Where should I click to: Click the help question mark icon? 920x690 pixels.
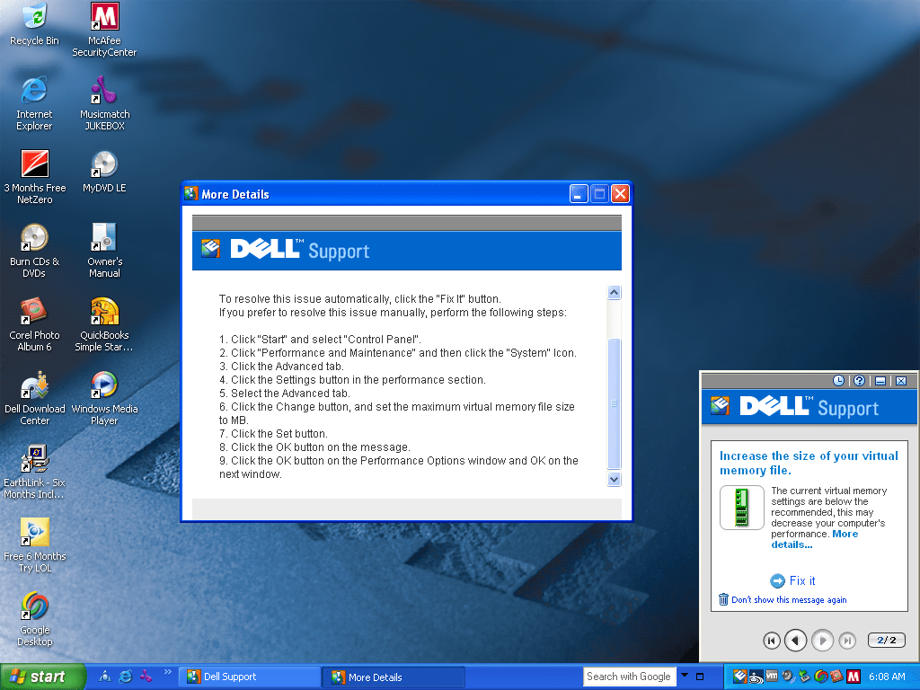pos(859,381)
